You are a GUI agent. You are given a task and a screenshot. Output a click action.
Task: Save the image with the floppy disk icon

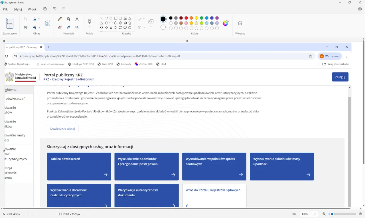pyautogui.click(x=45, y=9)
